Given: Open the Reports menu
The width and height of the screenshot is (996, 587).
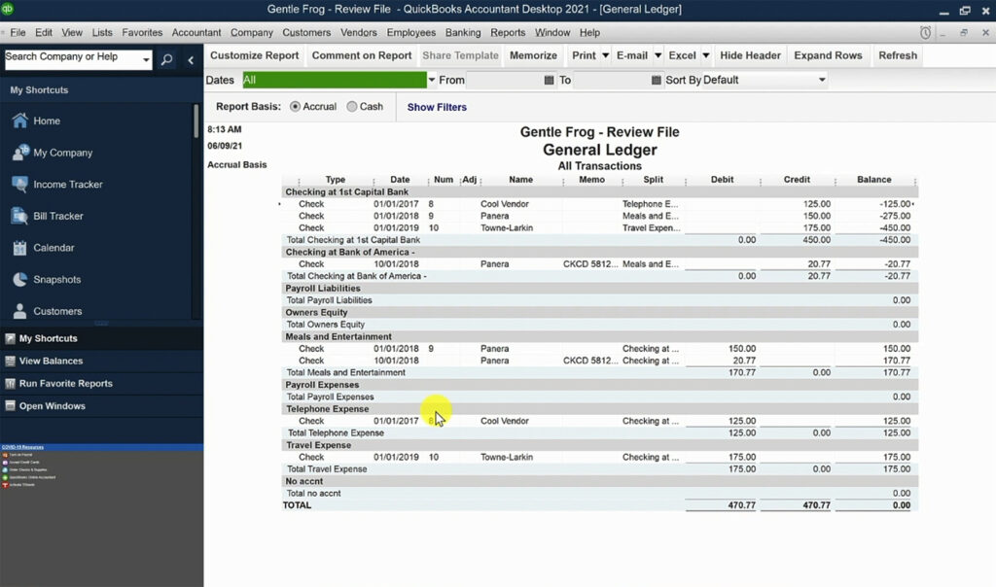Looking at the screenshot, I should [507, 32].
